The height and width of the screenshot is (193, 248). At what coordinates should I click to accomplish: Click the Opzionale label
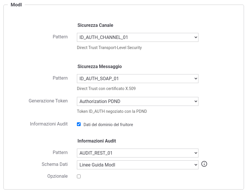coord(57,176)
